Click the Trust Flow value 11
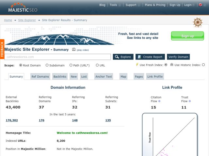 (x=184, y=107)
